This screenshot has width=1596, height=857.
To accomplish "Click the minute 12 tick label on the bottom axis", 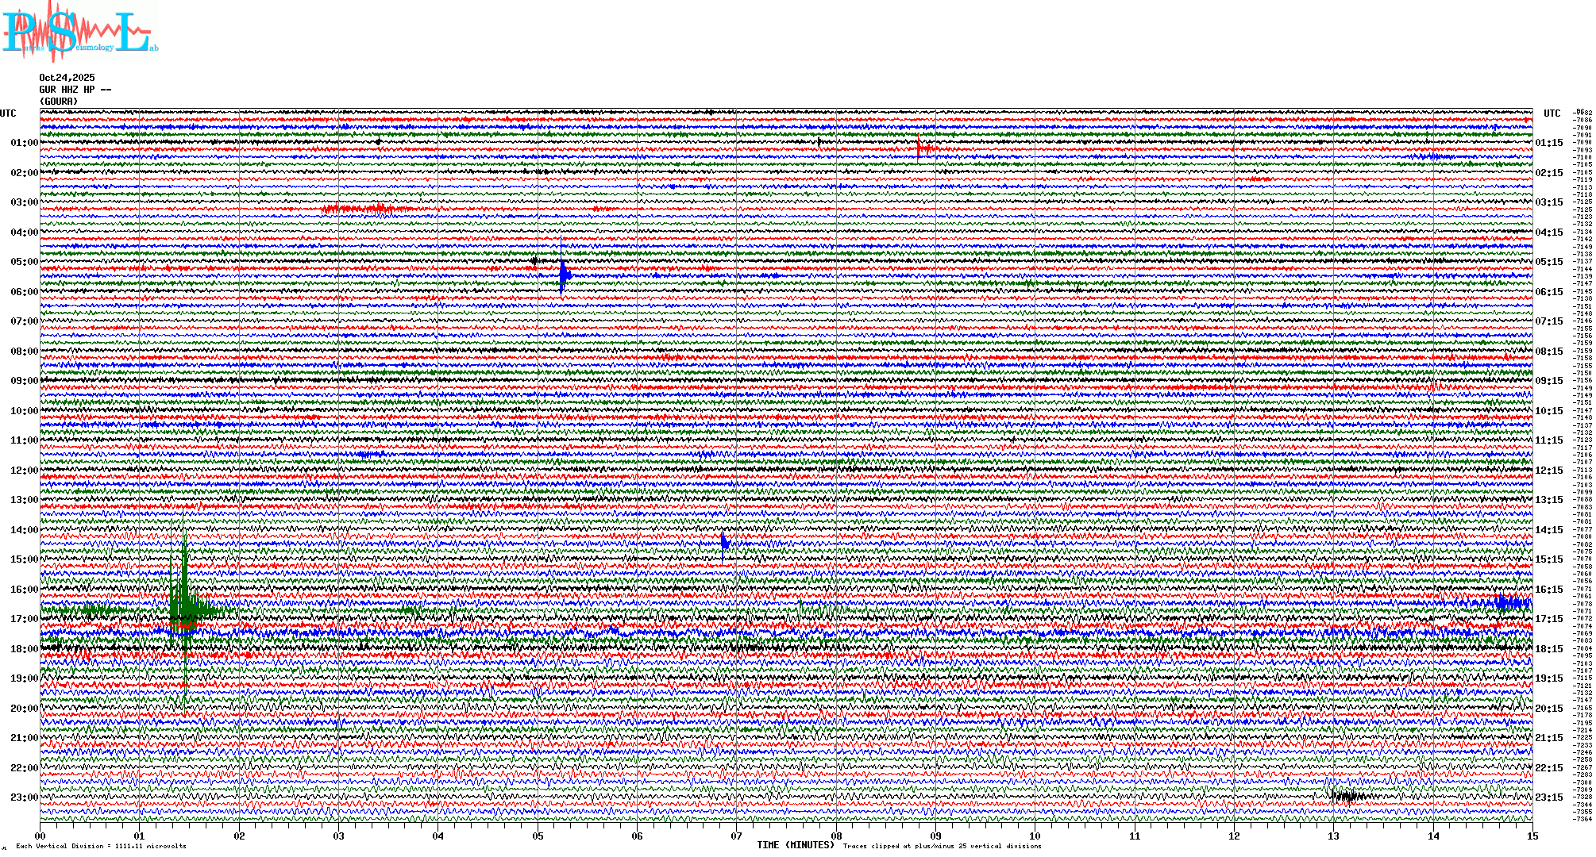I will coord(1234,836).
